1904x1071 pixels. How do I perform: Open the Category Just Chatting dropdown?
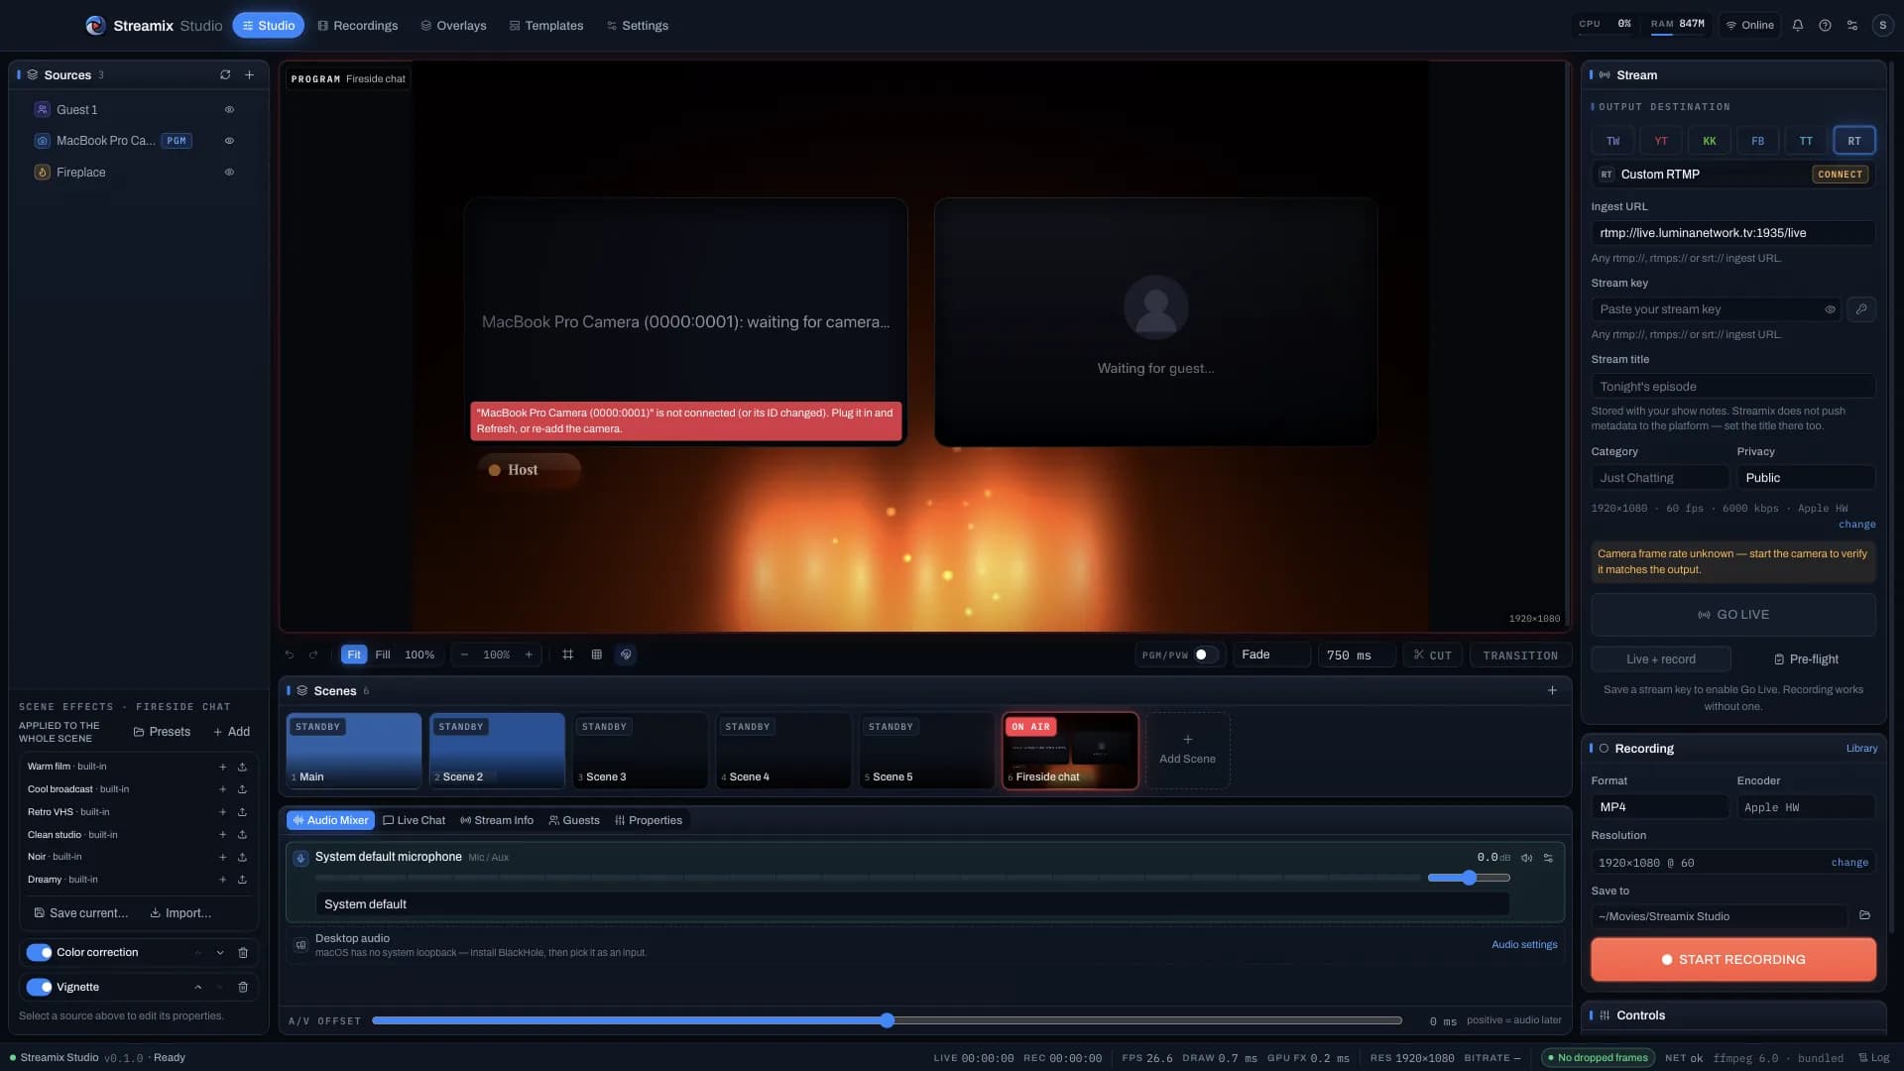click(1660, 478)
